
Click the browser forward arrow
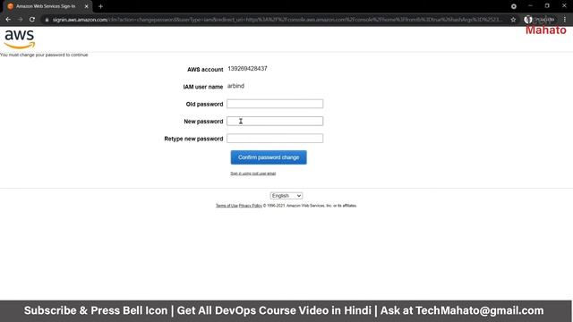[x=20, y=20]
